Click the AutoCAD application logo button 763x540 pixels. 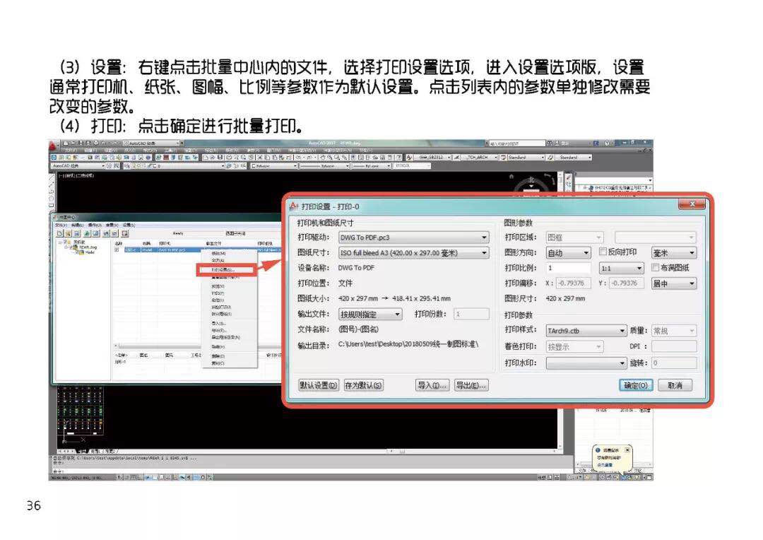[x=53, y=144]
